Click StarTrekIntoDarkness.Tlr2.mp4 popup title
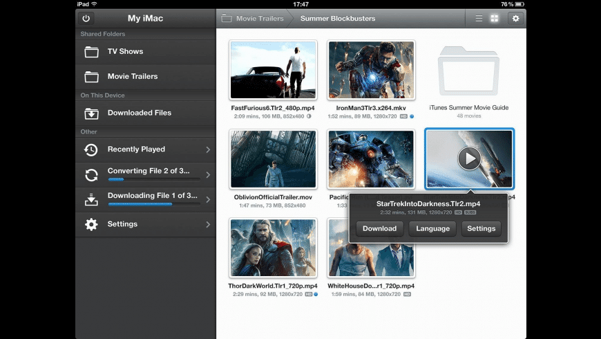Image resolution: width=601 pixels, height=339 pixels. (x=428, y=204)
